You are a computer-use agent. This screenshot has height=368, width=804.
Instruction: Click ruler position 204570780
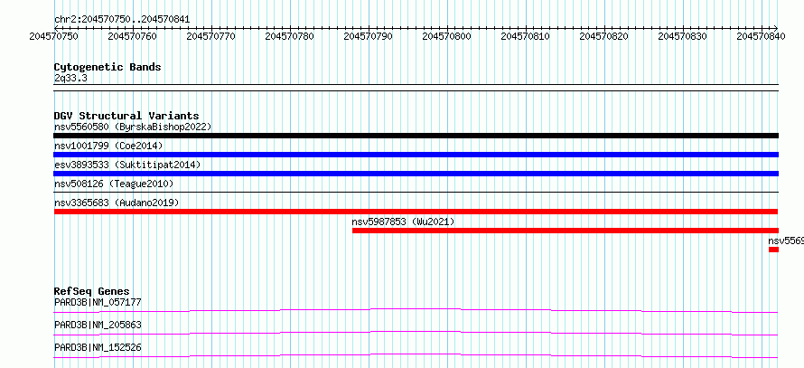point(290,36)
